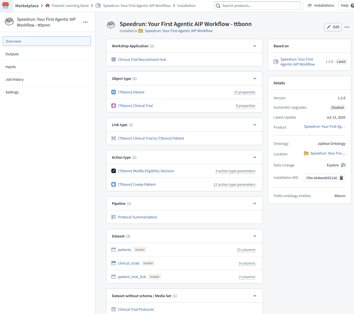Open the patient_trial_link dataset

[132, 277]
